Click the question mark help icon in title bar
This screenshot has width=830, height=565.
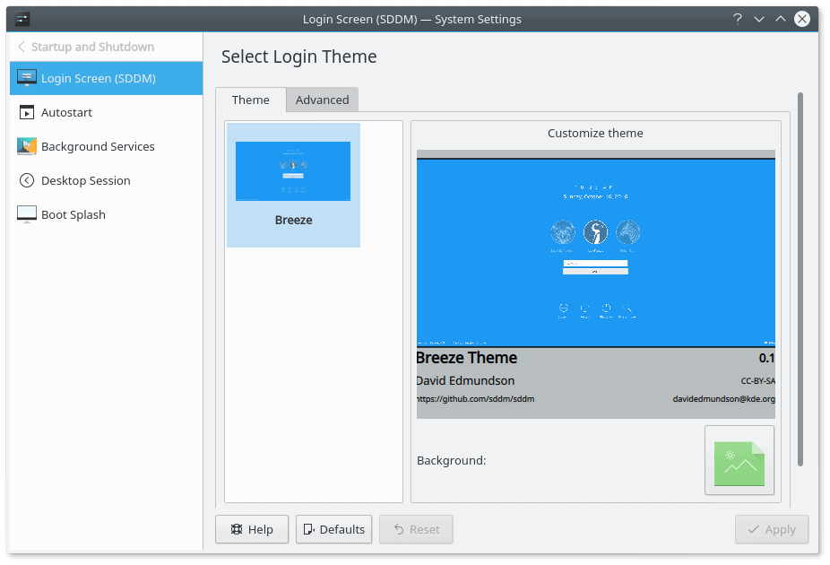(x=738, y=19)
